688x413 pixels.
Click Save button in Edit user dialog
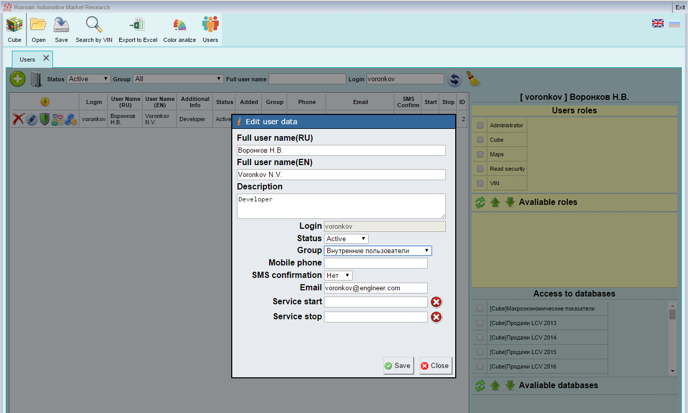coord(398,365)
